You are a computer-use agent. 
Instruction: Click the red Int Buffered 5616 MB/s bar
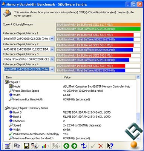coord(95,45)
